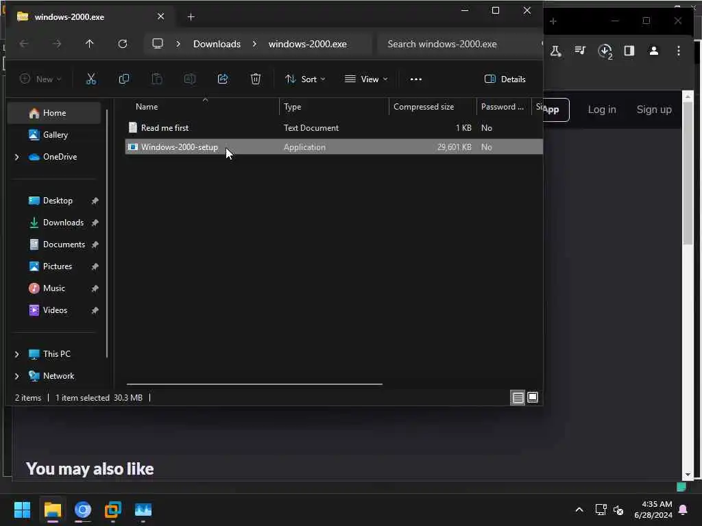Click Downloads in the breadcrumb path
The height and width of the screenshot is (526, 702).
coord(217,44)
